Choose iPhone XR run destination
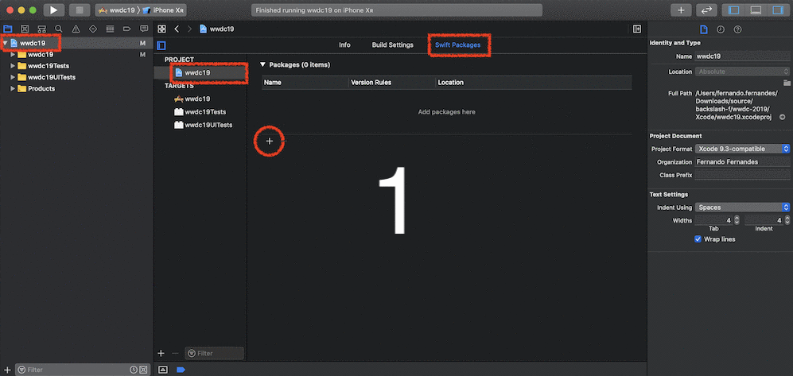This screenshot has width=793, height=376. coord(163,10)
